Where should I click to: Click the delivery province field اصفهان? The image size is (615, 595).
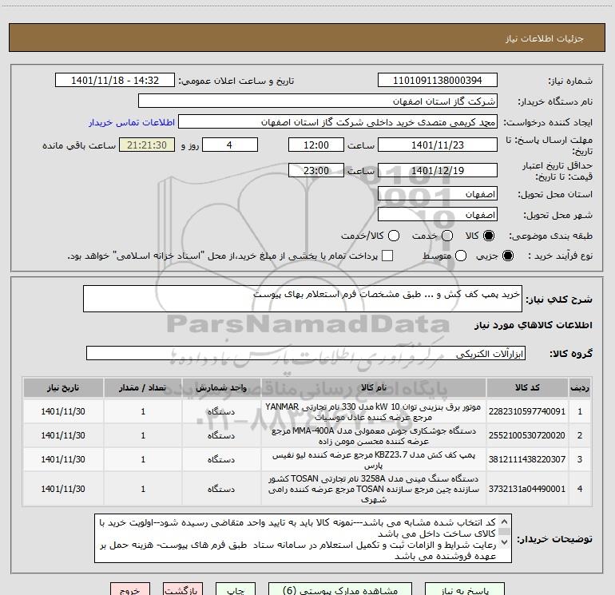coord(438,193)
